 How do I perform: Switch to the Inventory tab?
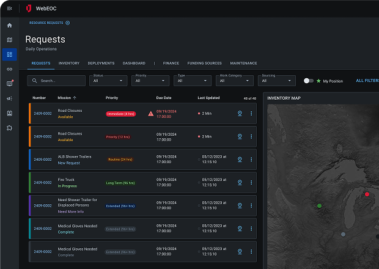[x=69, y=63]
